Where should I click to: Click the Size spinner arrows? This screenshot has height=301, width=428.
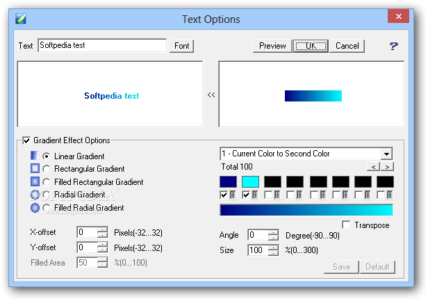coord(273,250)
